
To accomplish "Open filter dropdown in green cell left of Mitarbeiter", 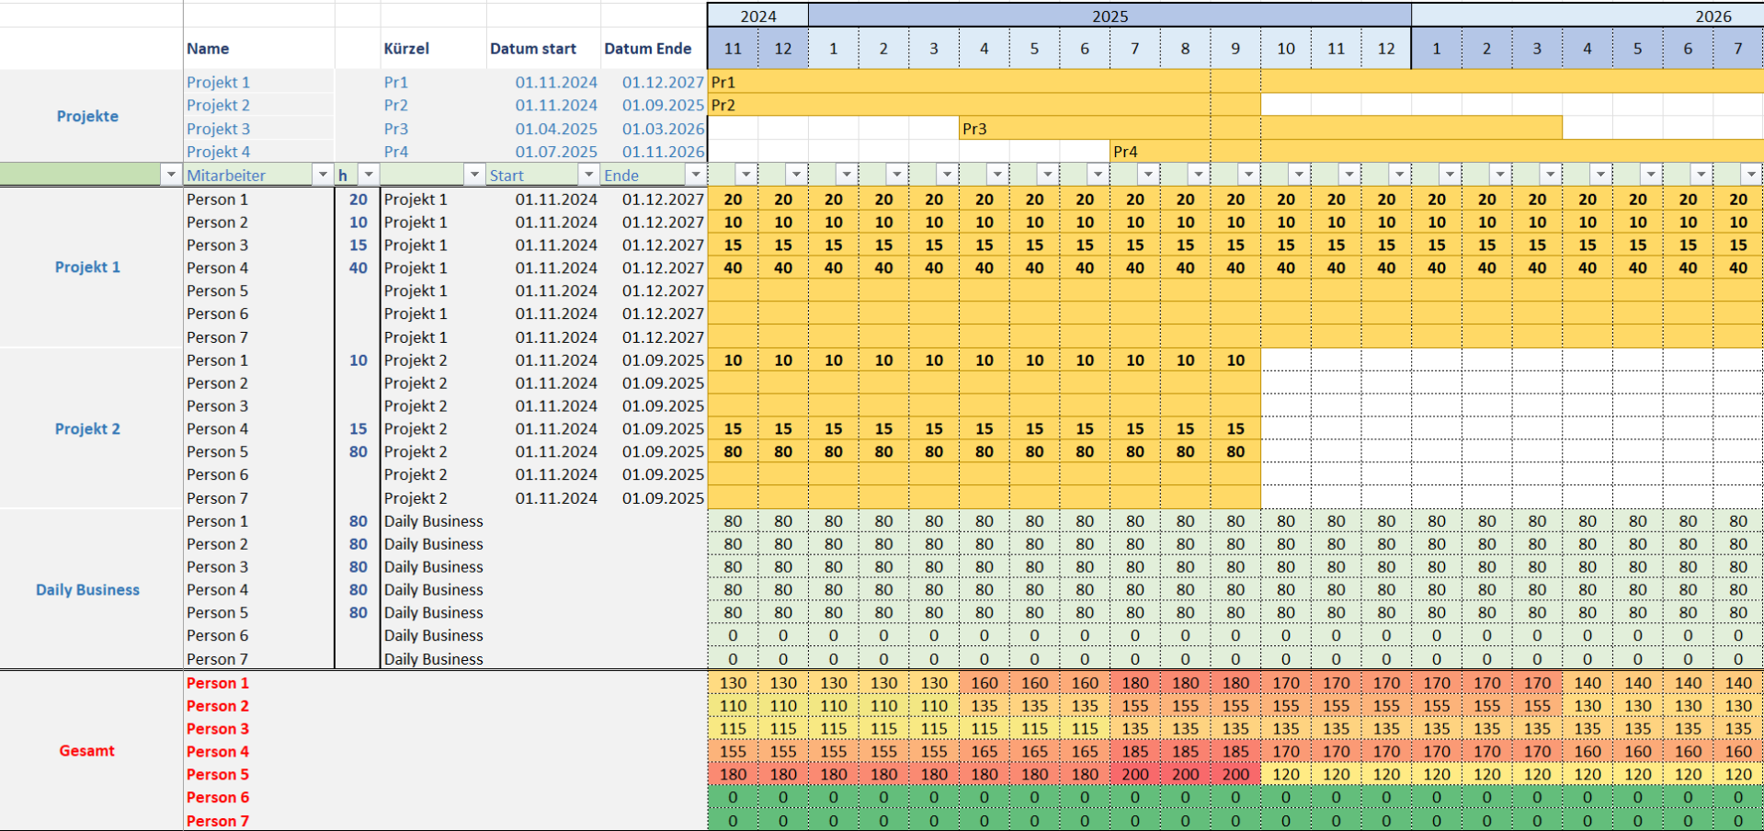I will (171, 175).
